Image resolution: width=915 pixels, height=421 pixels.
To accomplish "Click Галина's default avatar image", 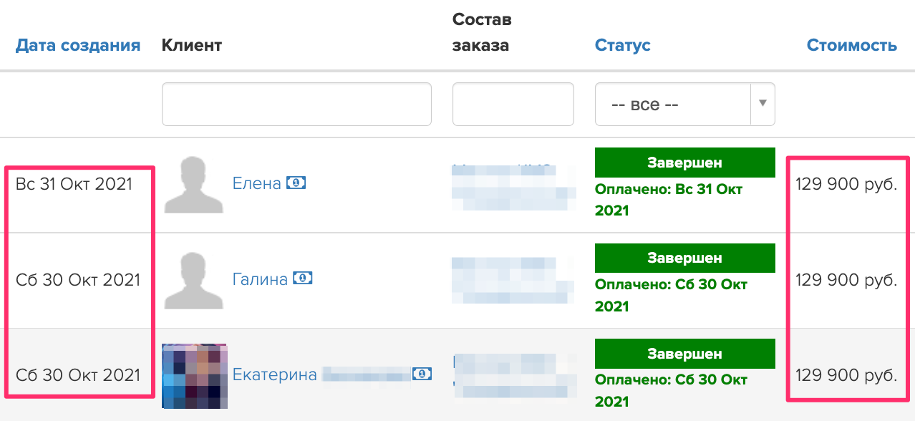I will click(x=189, y=280).
